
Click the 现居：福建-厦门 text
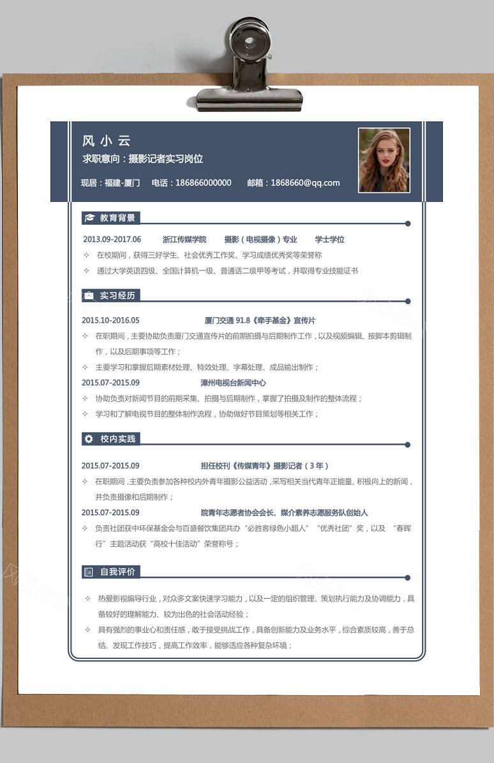(x=110, y=183)
